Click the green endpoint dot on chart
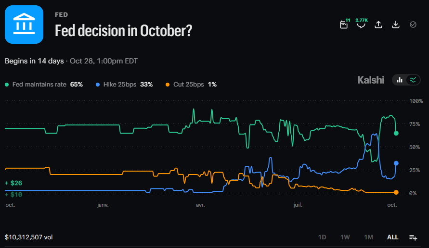 (x=396, y=133)
